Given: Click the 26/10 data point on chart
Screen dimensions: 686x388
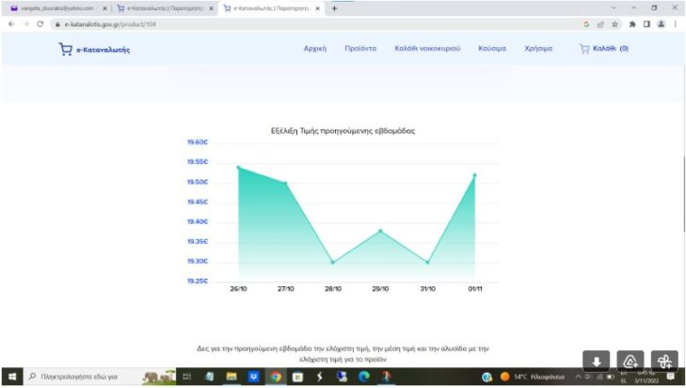Looking at the screenshot, I should pyautogui.click(x=238, y=167).
